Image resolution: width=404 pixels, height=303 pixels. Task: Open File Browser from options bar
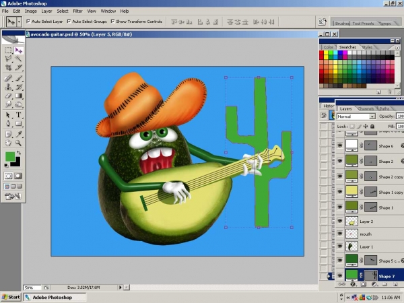(323, 22)
